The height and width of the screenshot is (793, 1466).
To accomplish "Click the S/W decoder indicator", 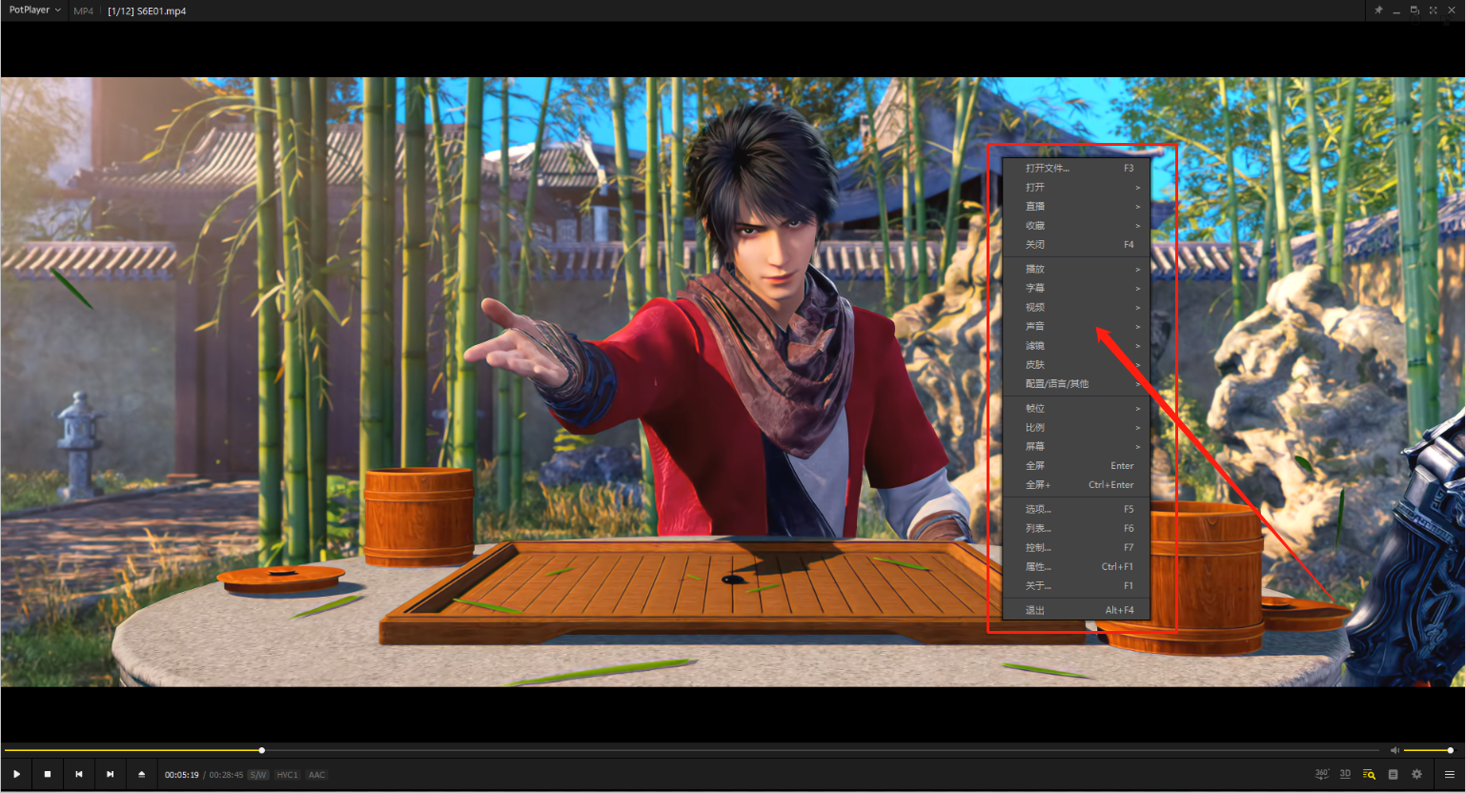I will tap(258, 775).
